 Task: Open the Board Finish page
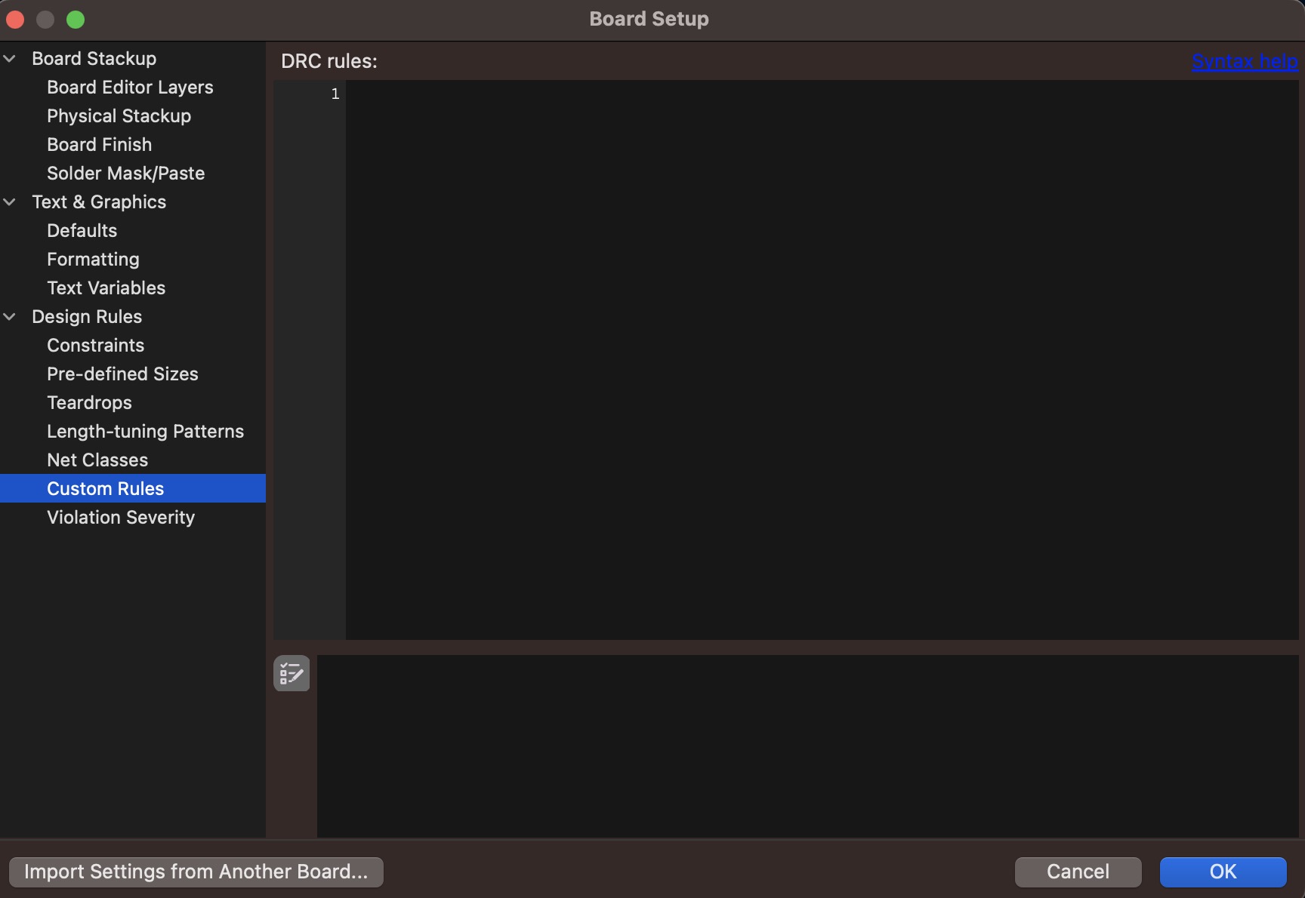click(99, 144)
